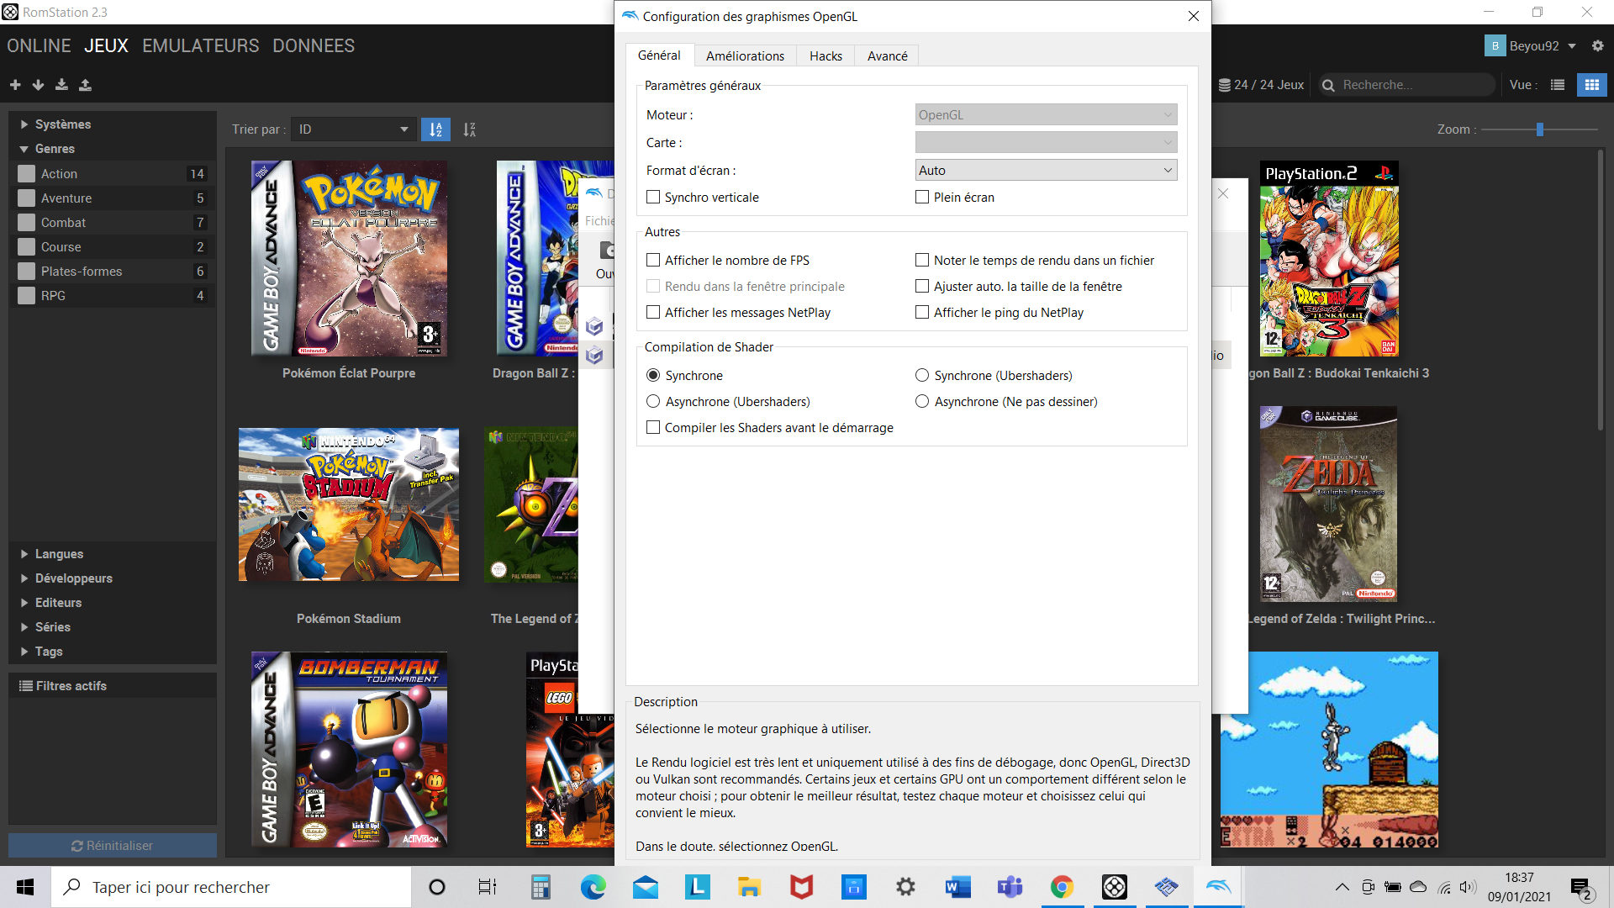1614x908 pixels.
Task: Switch to Améliorations tab
Action: click(x=745, y=55)
